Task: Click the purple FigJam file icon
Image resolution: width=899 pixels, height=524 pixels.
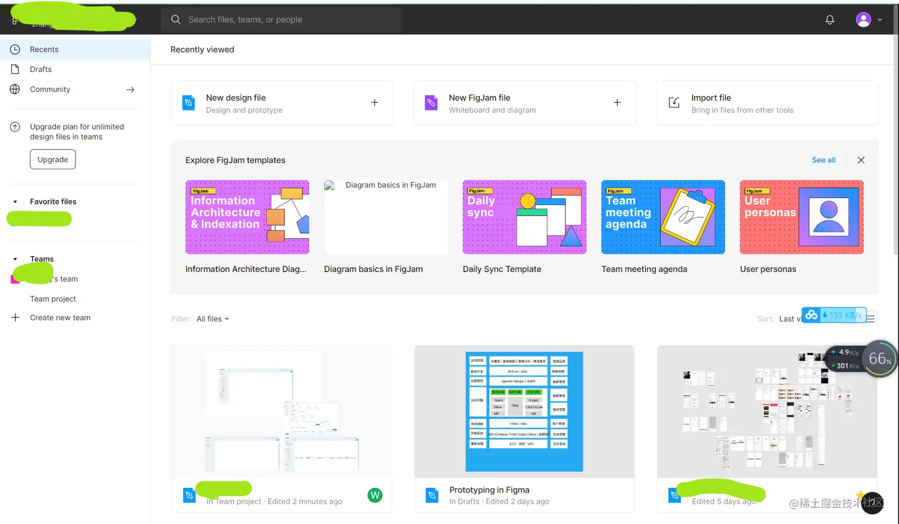Action: coord(431,103)
